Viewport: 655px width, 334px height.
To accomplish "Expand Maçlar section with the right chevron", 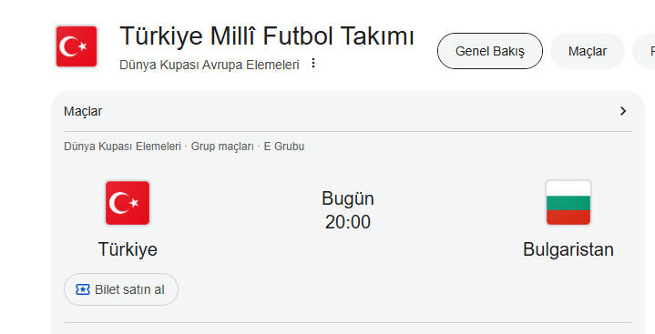I will [623, 111].
